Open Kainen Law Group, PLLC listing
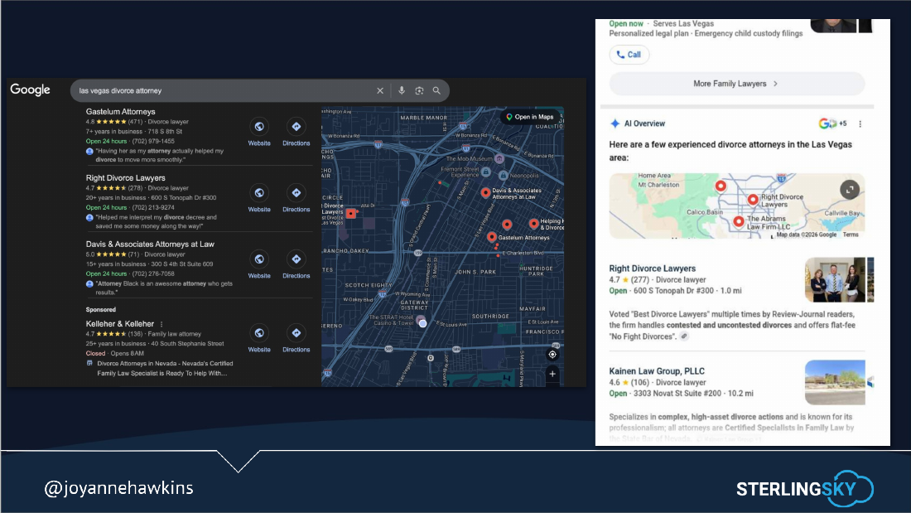This screenshot has height=513, width=911. [x=657, y=371]
